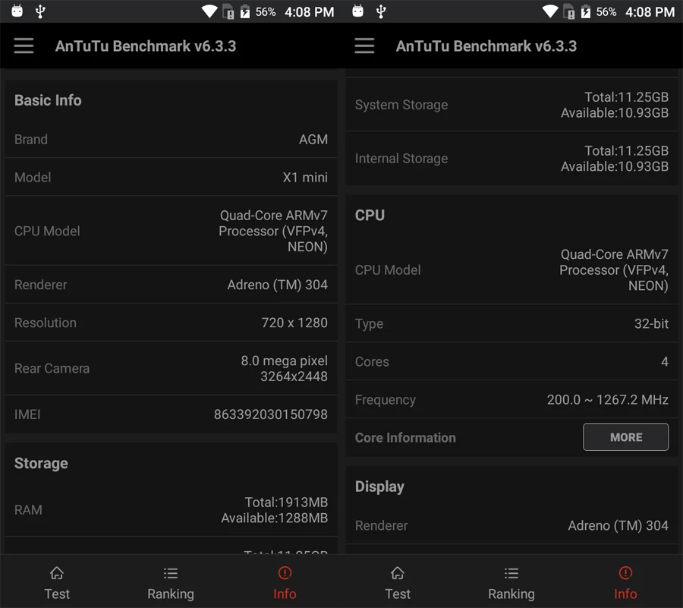Tap USB icon in right status bar
This screenshot has height=608, width=683.
381,11
